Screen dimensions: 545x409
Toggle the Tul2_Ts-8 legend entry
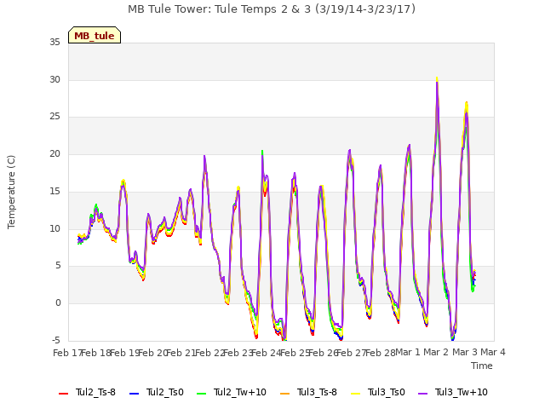87,392
